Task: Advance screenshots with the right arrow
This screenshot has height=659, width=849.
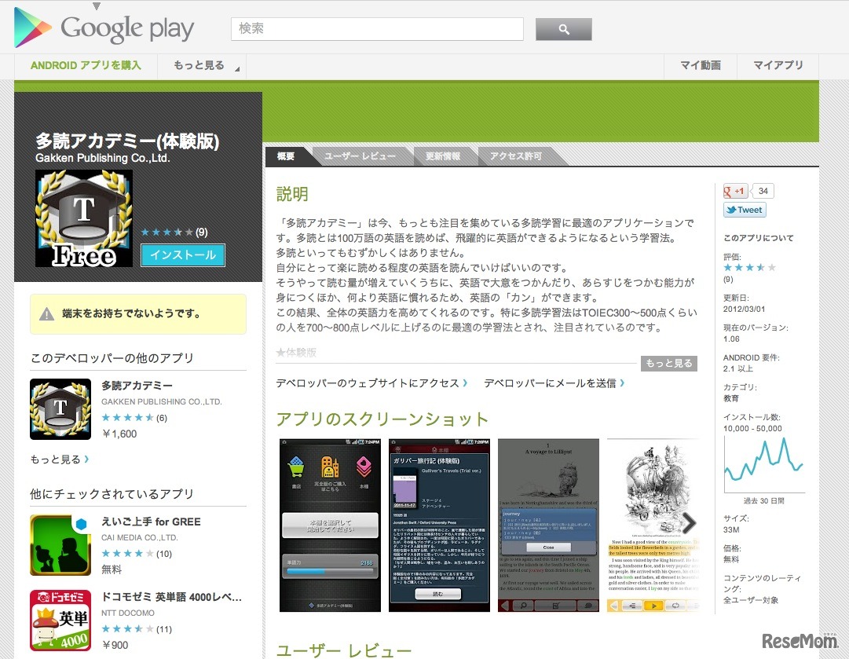Action: 688,524
